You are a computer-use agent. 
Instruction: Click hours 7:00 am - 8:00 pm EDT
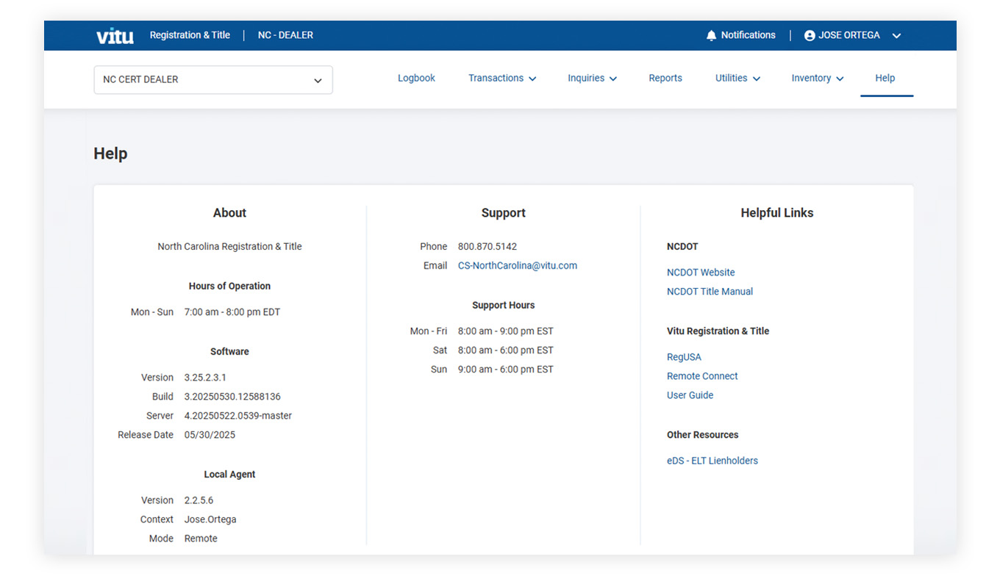click(x=232, y=312)
